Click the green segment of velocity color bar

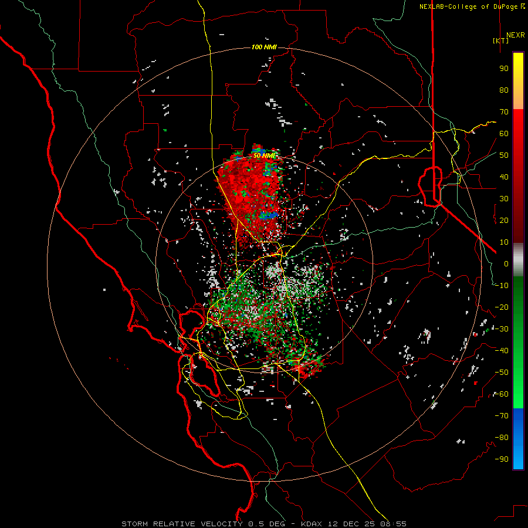[x=518, y=342]
